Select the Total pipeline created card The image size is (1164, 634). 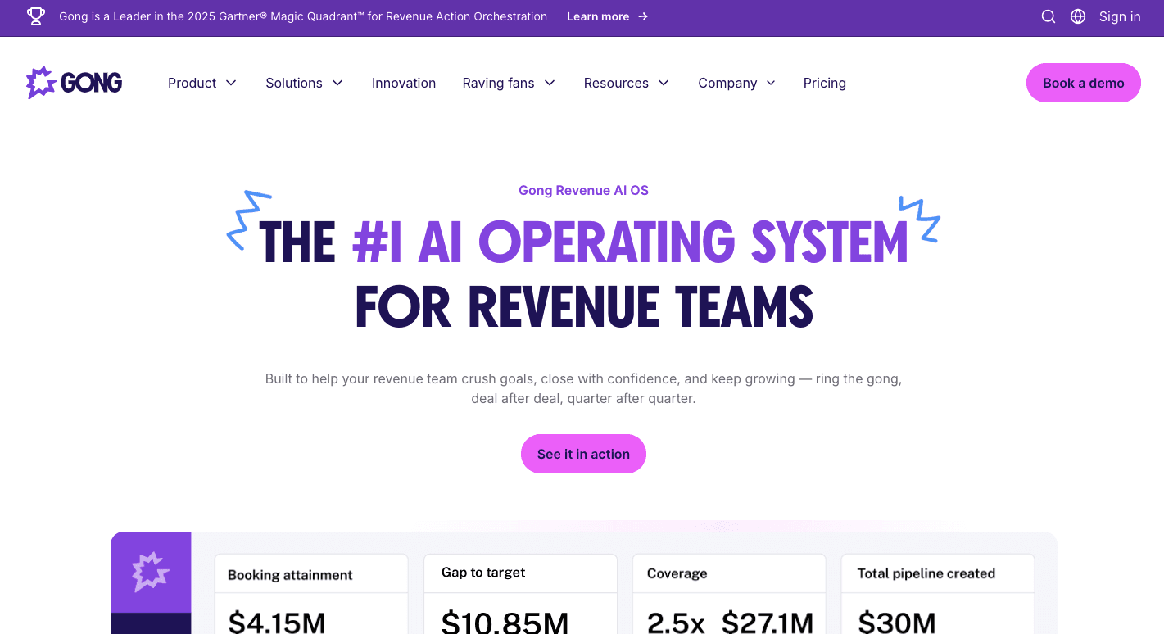(937, 594)
